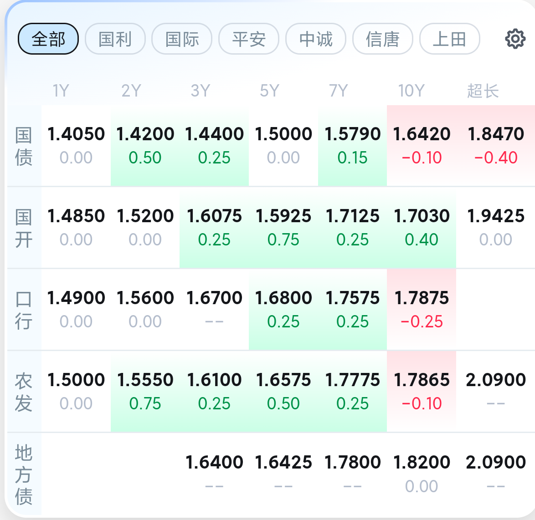Choose the 中诚 tab

[316, 39]
